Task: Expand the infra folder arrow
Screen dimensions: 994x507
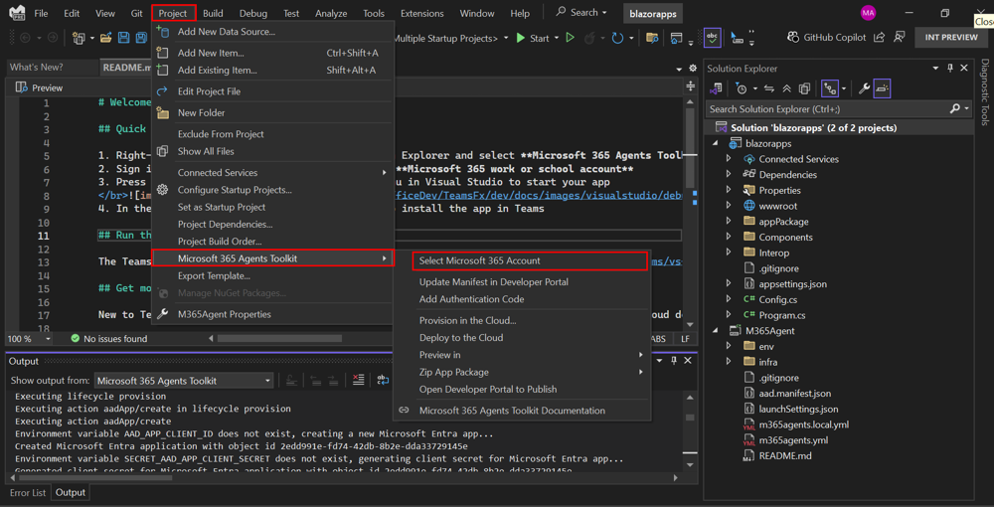Action: click(729, 362)
